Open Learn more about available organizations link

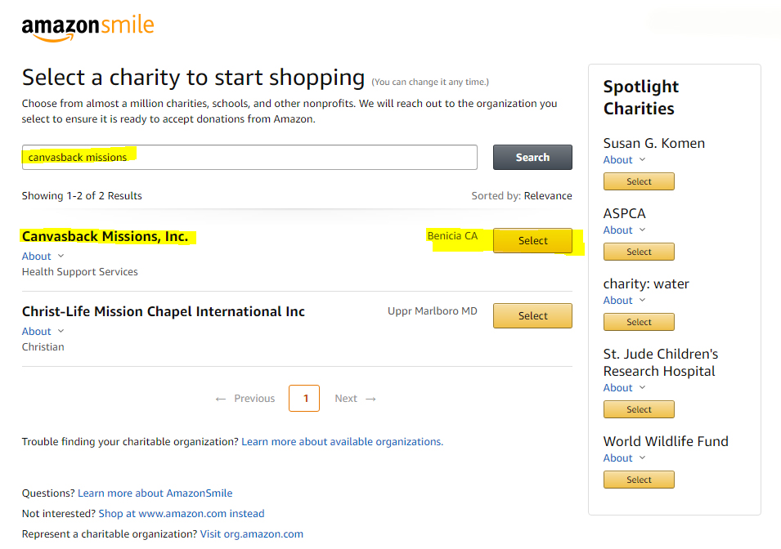coord(342,442)
